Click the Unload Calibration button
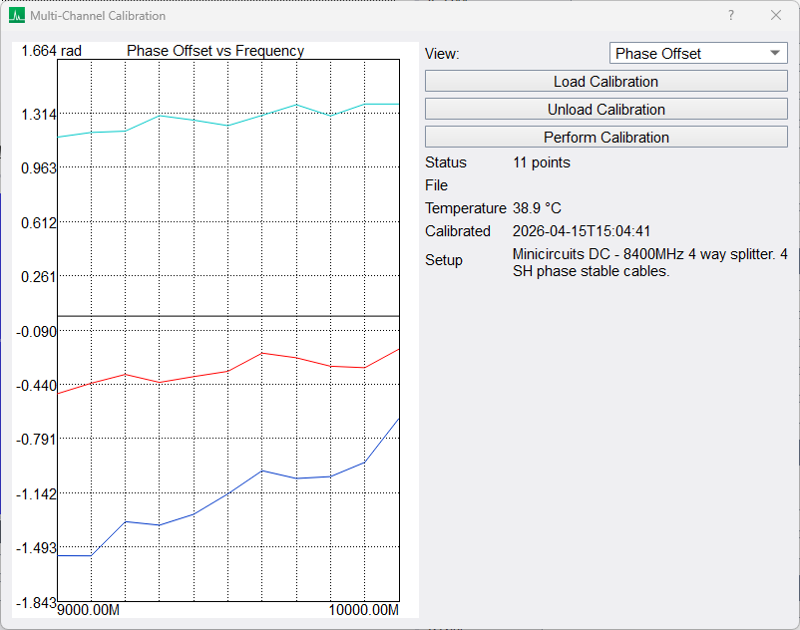The image size is (800, 630). (606, 109)
